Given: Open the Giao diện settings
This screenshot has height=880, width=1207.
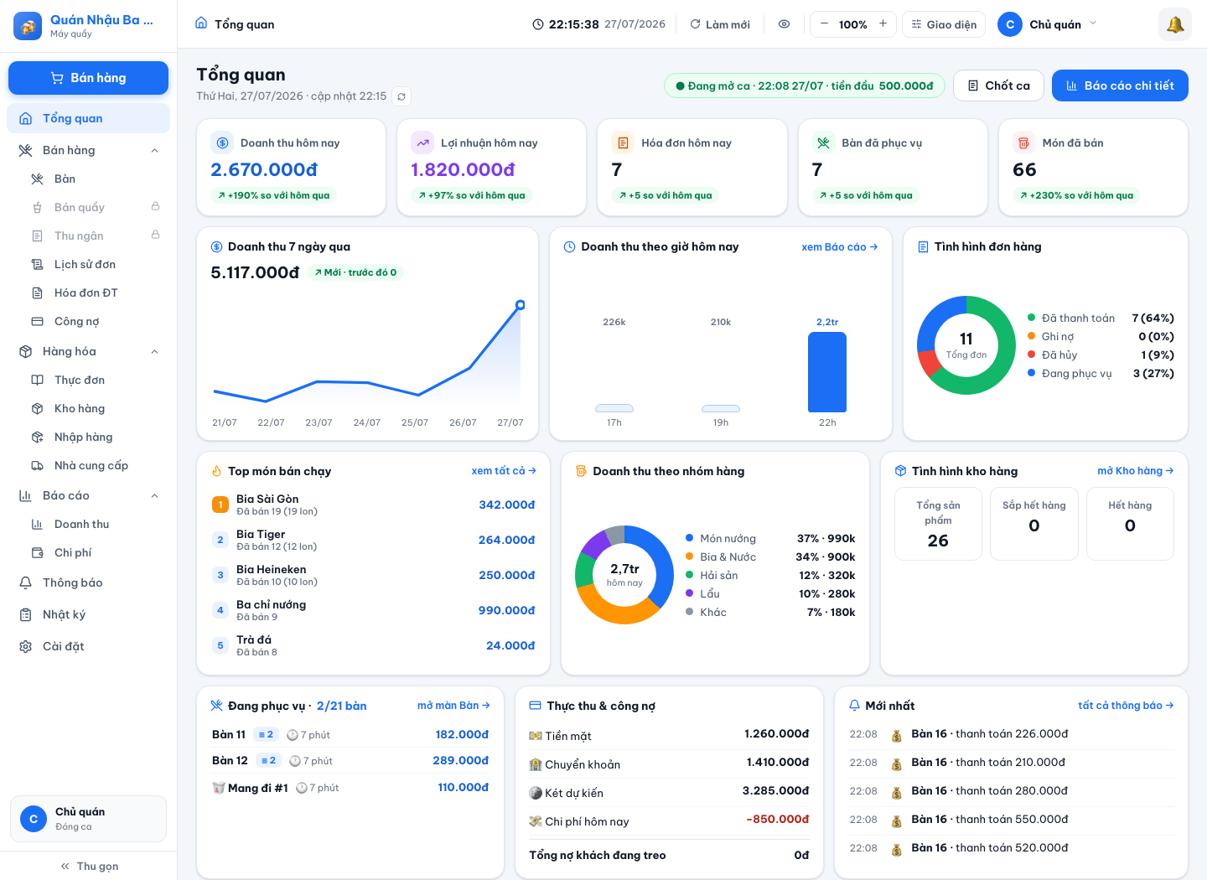Looking at the screenshot, I should click(944, 24).
